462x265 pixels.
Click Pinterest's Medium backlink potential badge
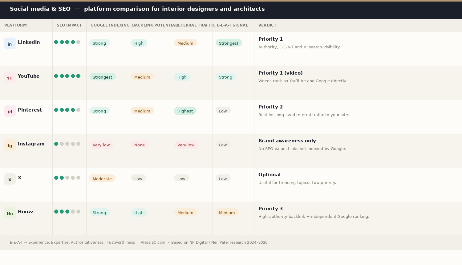(x=142, y=111)
